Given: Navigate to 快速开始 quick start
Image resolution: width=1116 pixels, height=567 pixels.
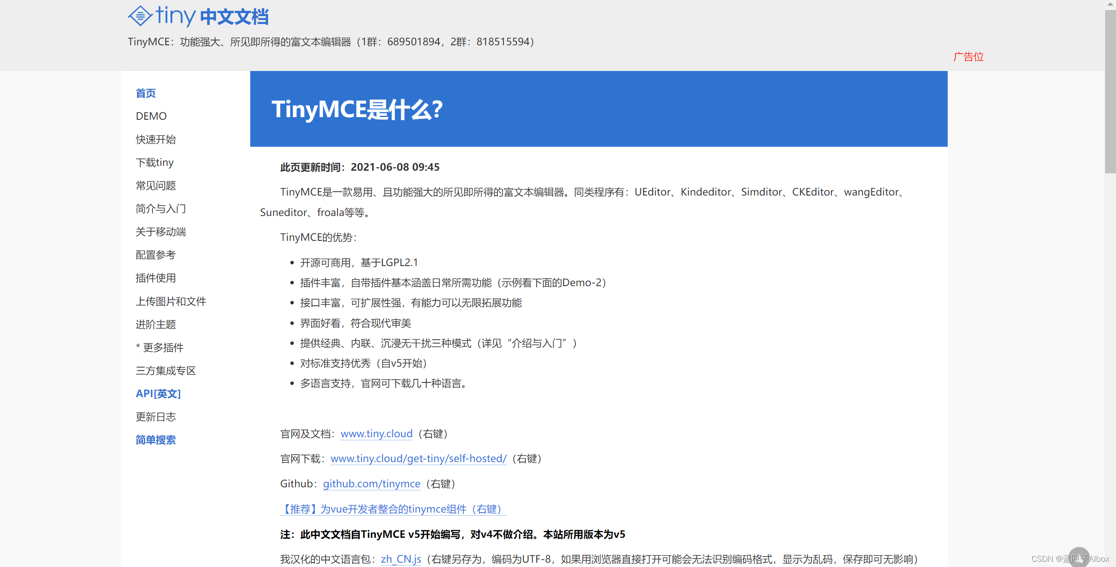Looking at the screenshot, I should tap(156, 139).
